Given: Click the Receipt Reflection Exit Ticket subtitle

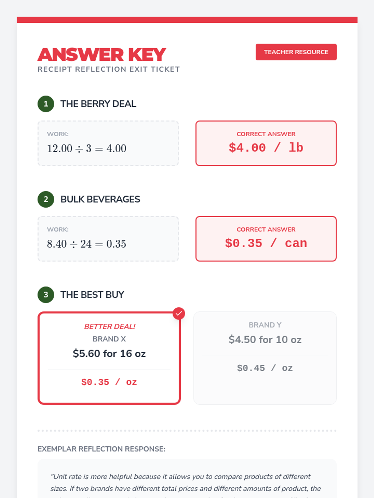Looking at the screenshot, I should (x=108, y=69).
